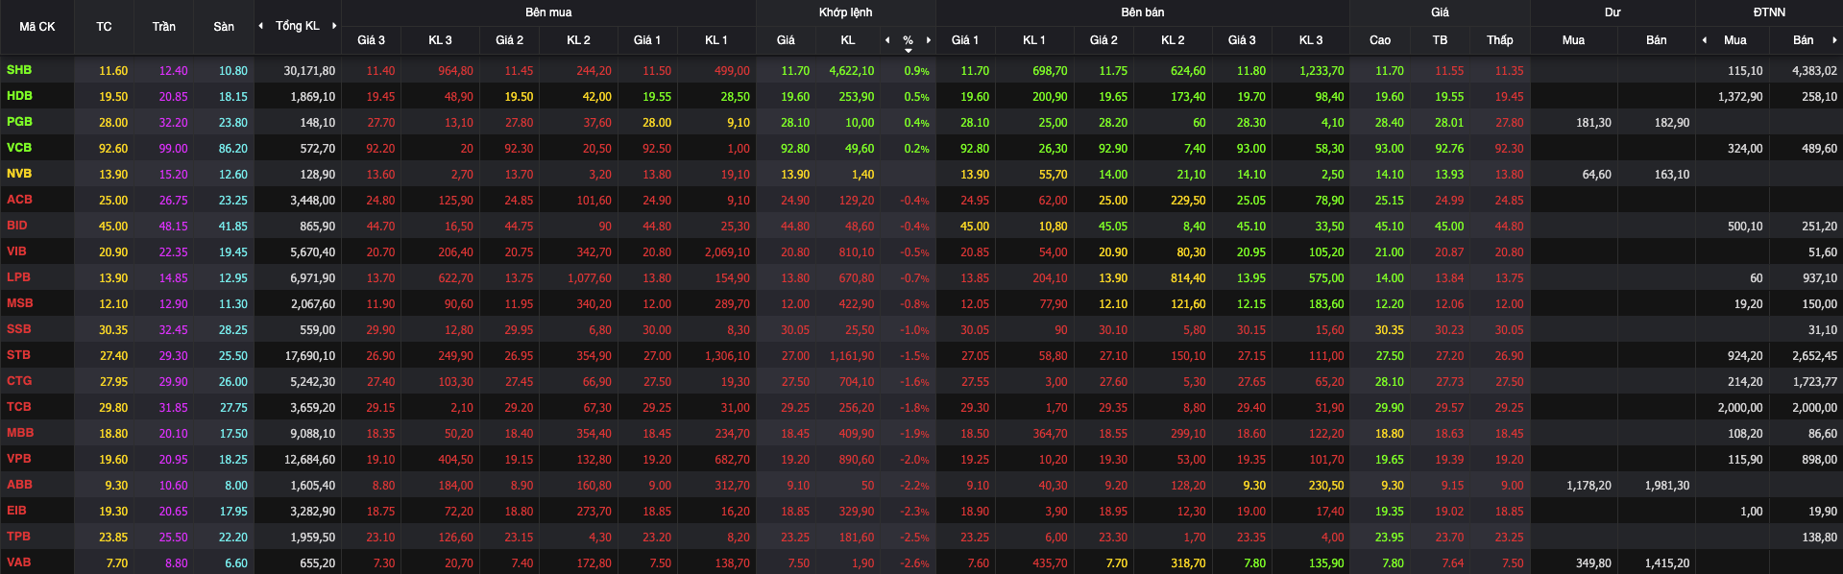The image size is (1843, 574).
Task: Click the Giá header under Khớp lệnh
Action: point(786,40)
